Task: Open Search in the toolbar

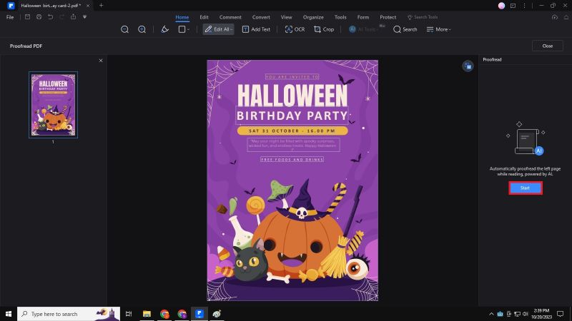Action: pos(405,29)
